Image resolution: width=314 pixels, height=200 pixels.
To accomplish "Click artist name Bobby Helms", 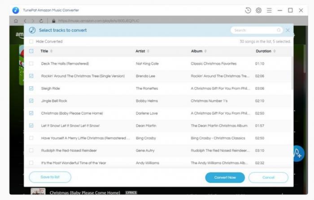I will (147, 101).
